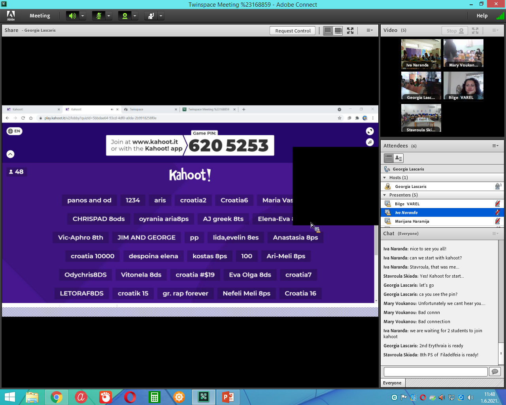Image resolution: width=506 pixels, height=405 pixels.
Task: Collapse the Presenters group
Action: click(385, 195)
